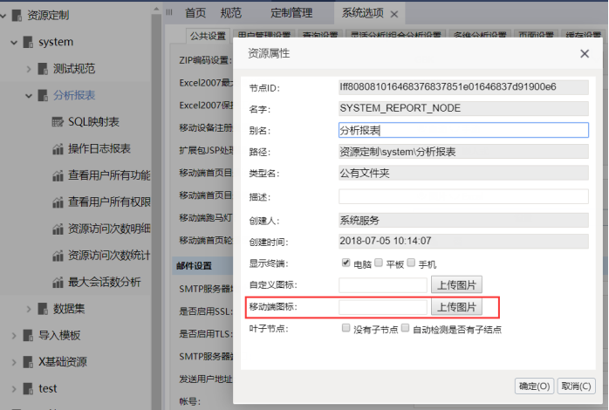Click the 移动端图标 path field
The image size is (609, 410).
(x=383, y=307)
